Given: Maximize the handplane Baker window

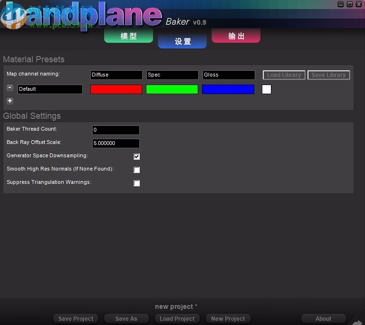Looking at the screenshot, I should click(350, 4).
